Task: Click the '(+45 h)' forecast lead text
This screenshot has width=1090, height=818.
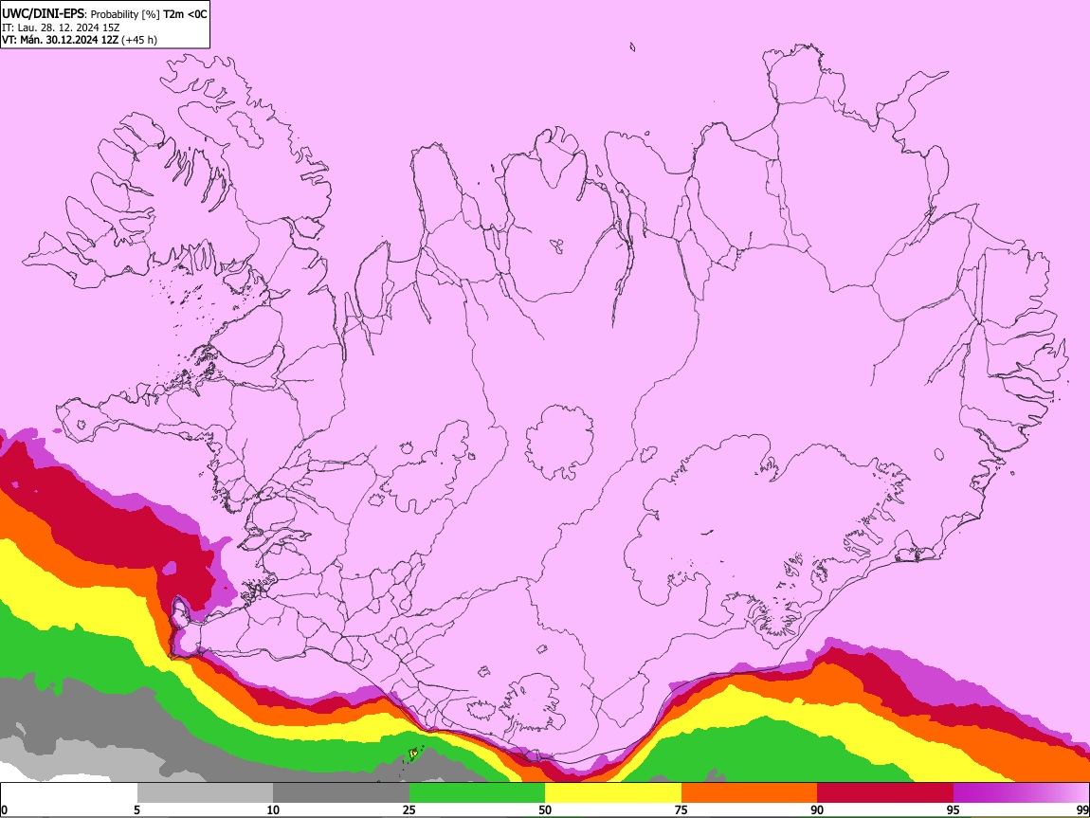Action: 139,40
